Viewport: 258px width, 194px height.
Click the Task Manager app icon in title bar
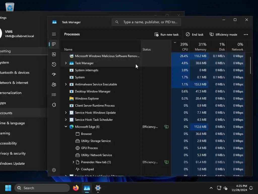(x=54, y=22)
